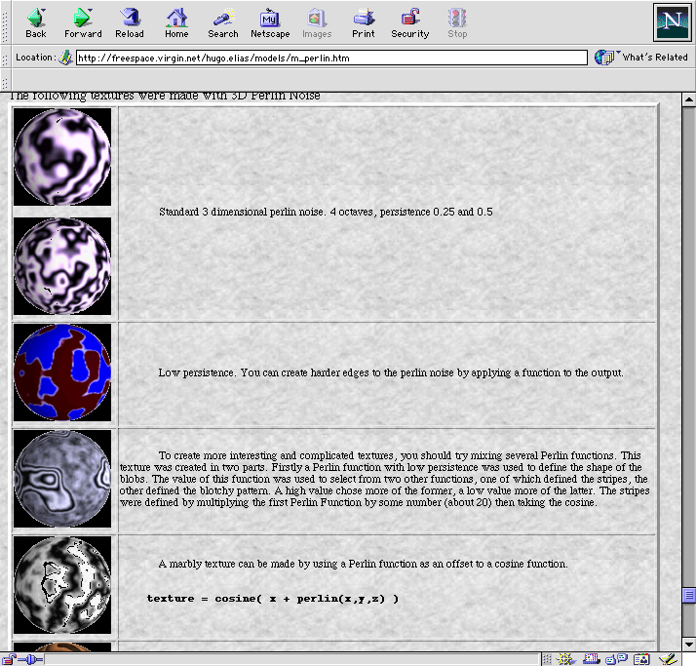Image resolution: width=696 pixels, height=666 pixels.
Task: Click the Back navigation button
Action: pos(36,22)
